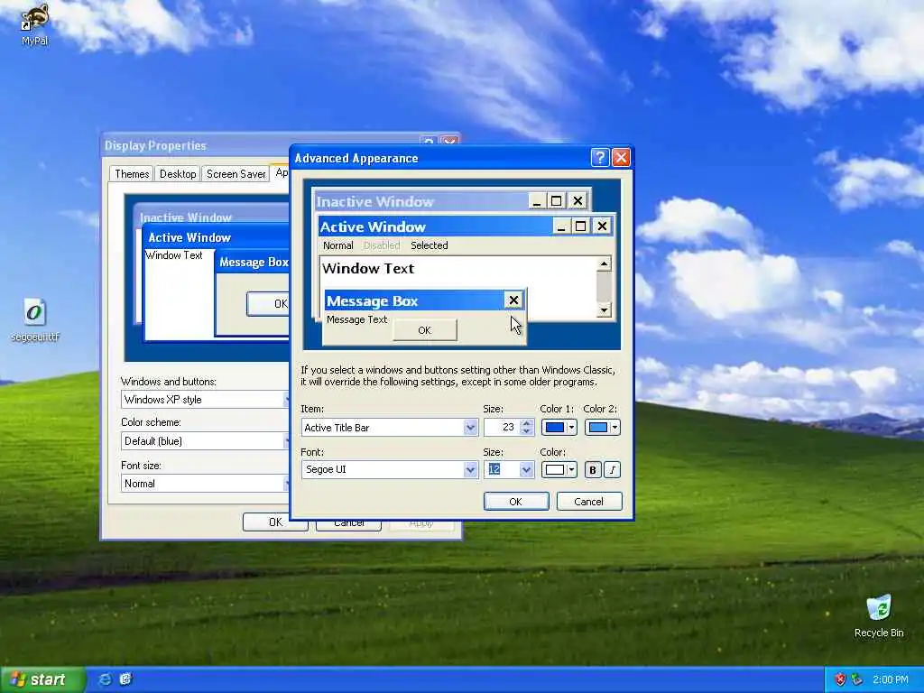The height and width of the screenshot is (693, 924).
Task: Click the font size field showing 12
Action: [502, 469]
